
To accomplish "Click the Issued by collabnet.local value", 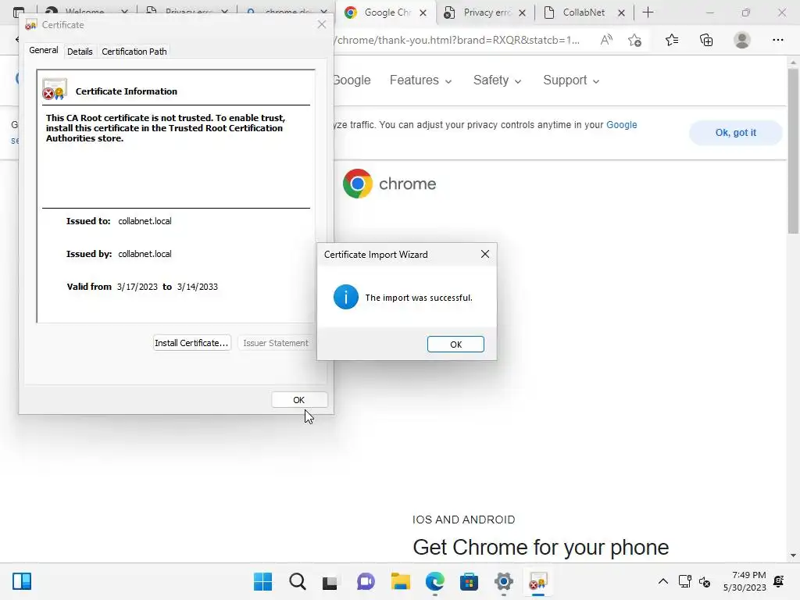I will point(145,254).
